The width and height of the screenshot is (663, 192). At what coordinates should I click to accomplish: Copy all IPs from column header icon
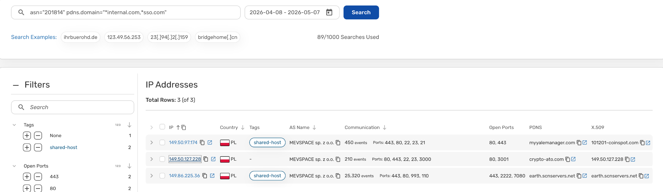184,127
